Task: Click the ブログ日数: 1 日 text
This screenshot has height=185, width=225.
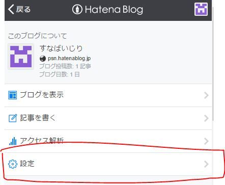Action: (60, 74)
